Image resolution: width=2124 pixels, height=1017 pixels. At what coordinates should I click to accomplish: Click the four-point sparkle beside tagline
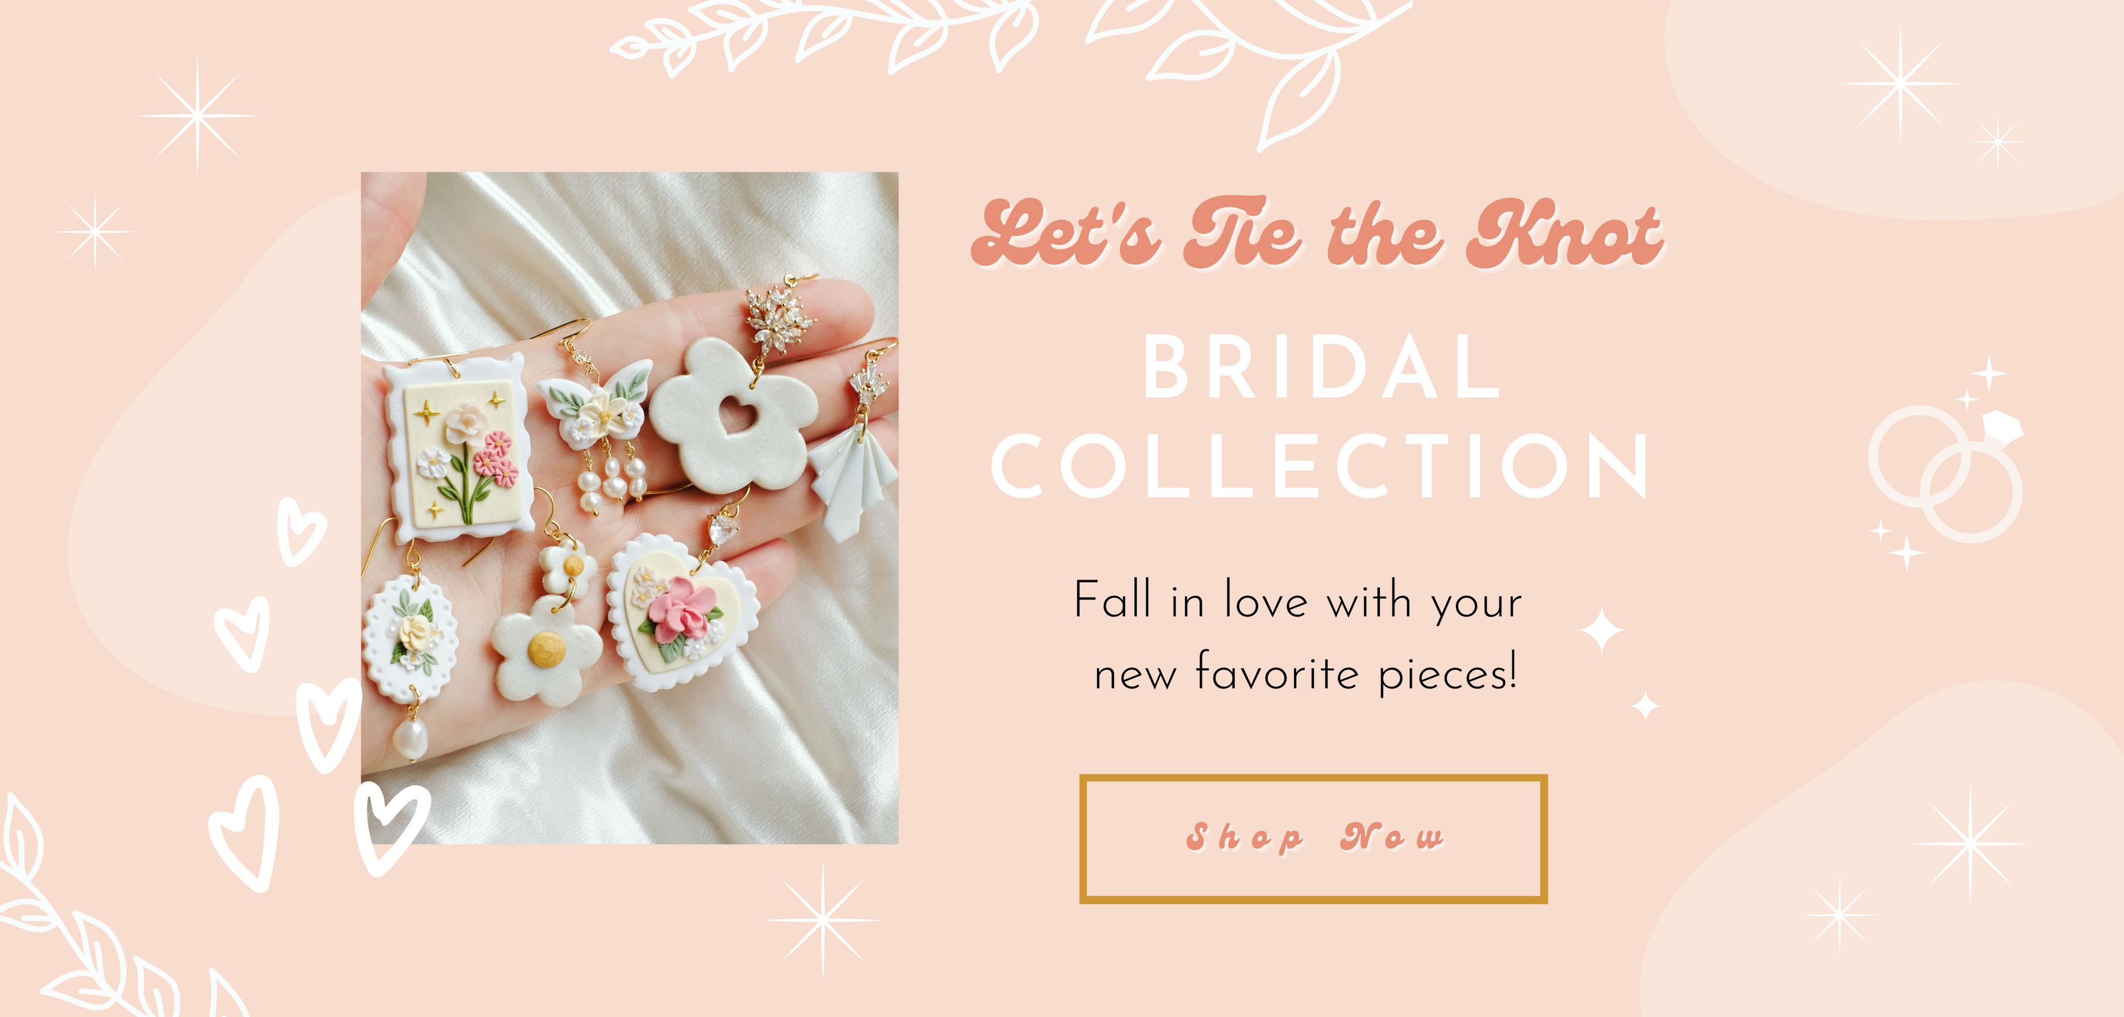(1601, 631)
